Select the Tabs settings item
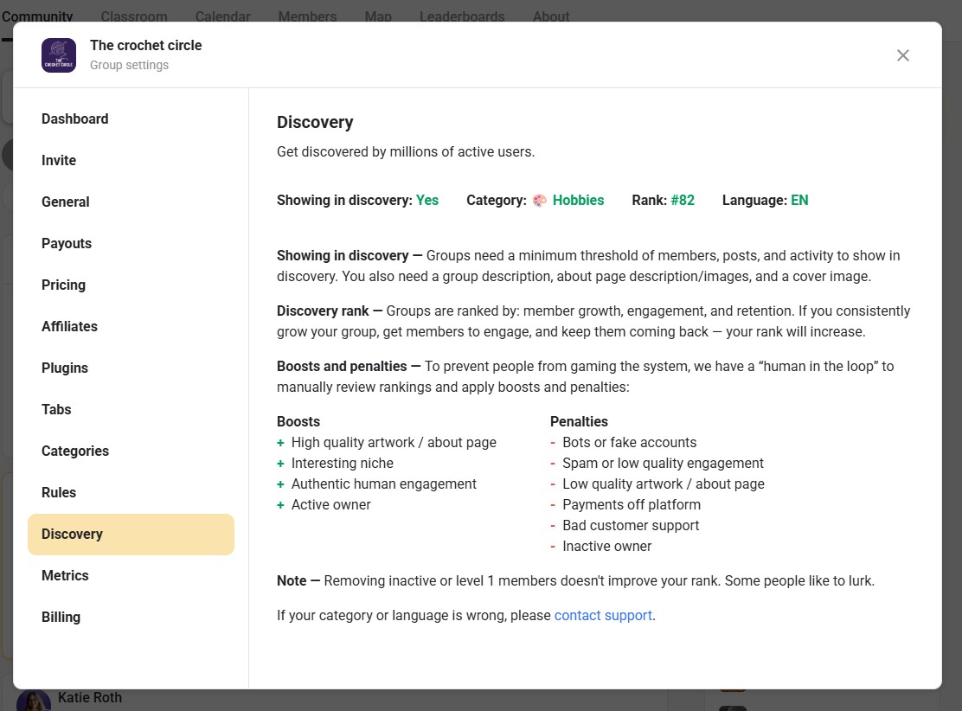 (x=56, y=410)
